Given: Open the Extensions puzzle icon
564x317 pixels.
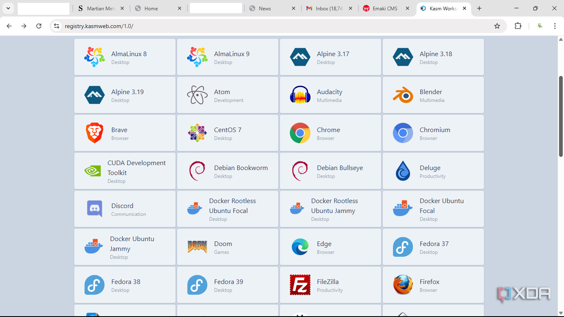Looking at the screenshot, I should 518,26.
